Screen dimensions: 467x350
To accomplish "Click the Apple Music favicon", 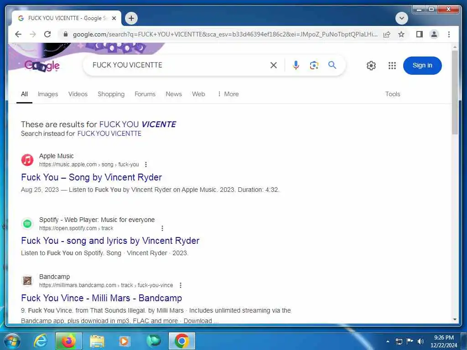I will (27, 160).
